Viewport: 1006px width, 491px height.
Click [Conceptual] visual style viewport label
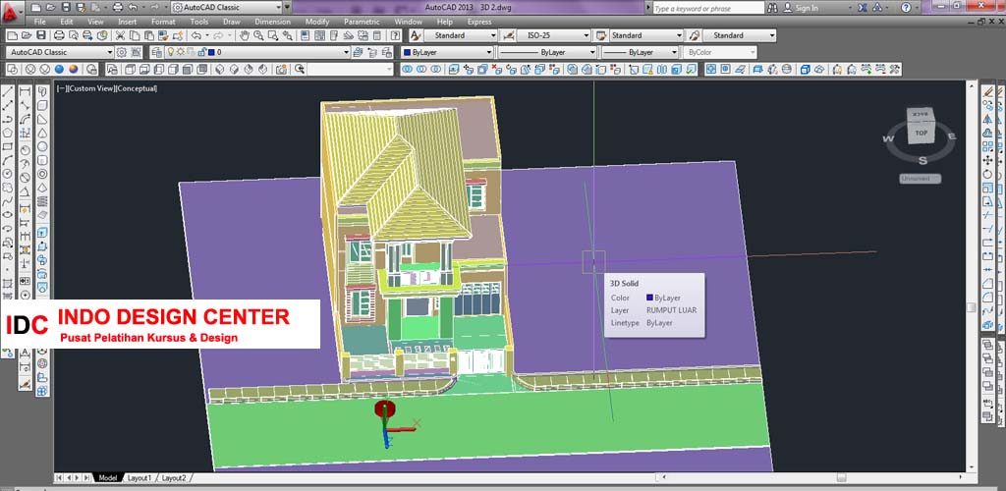[x=136, y=88]
